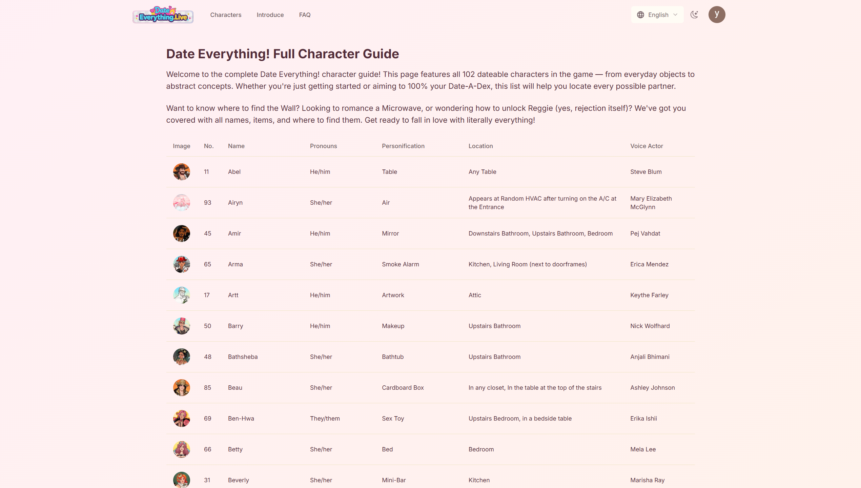Toggle dark mode moon icon
The width and height of the screenshot is (861, 488).
694,15
